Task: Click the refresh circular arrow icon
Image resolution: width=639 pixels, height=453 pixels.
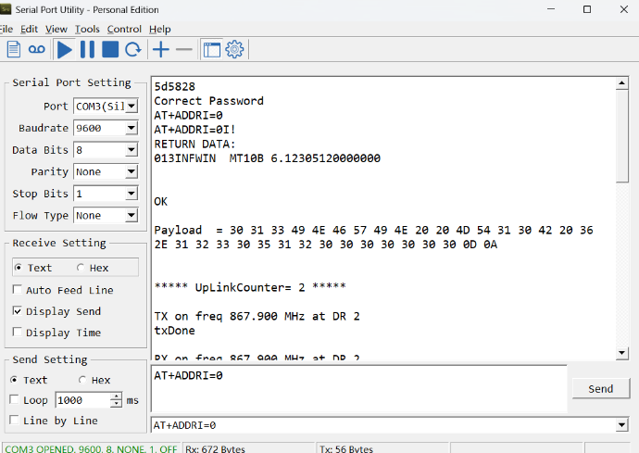Action: (132, 50)
